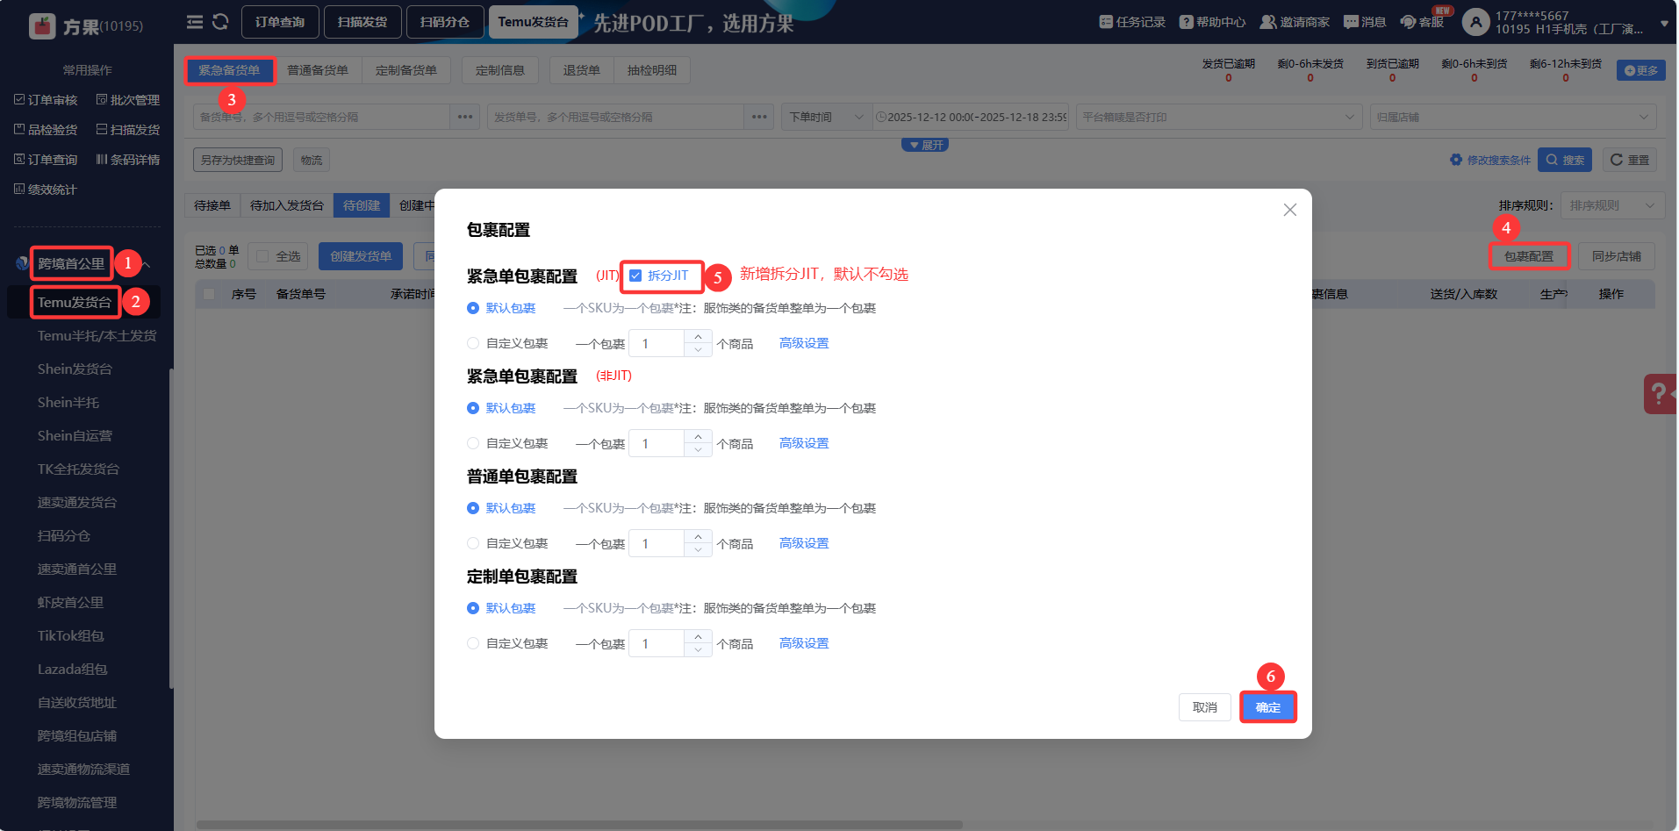Select 自定义包裹 under 紧急单包裹配置 (JIT)

tap(473, 343)
